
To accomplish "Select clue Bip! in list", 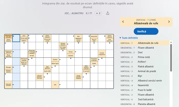I will [144, 76].
